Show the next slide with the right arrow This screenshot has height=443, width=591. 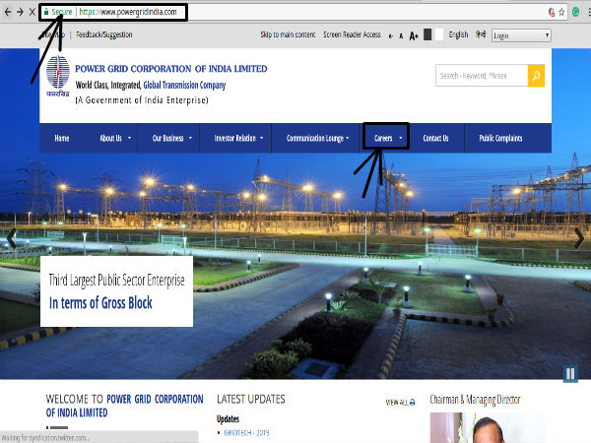point(579,238)
